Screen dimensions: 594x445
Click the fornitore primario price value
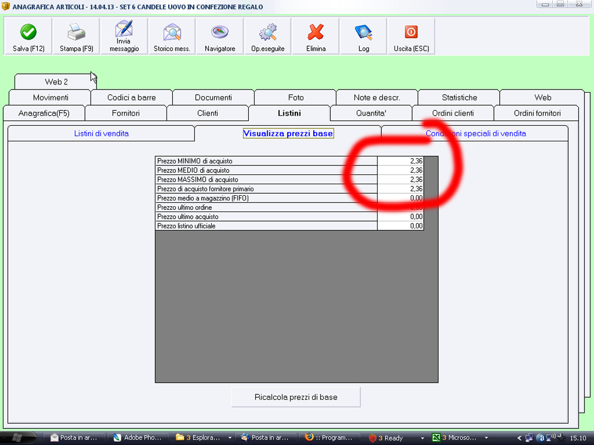pos(400,189)
